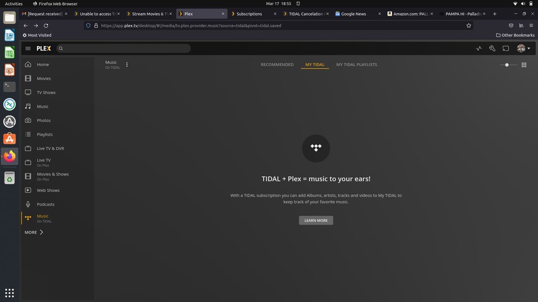Open the Most Visited bookmarks folder
The image size is (538, 302).
pos(37,35)
